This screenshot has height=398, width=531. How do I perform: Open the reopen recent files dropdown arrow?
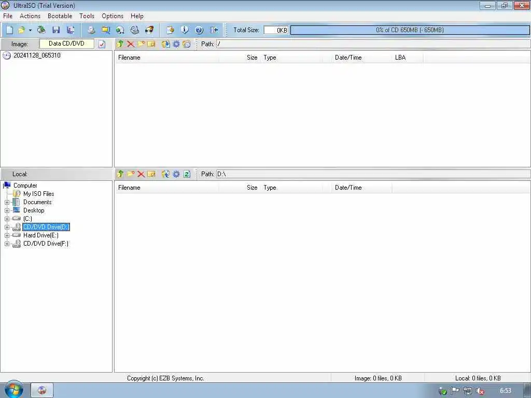(x=30, y=30)
